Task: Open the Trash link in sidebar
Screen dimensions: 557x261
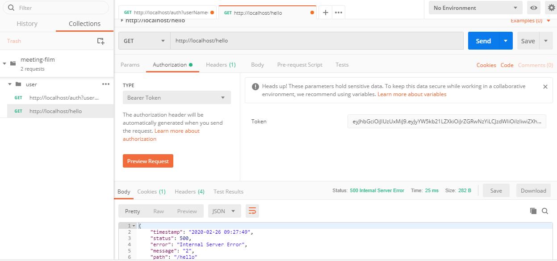Action: 14,41
